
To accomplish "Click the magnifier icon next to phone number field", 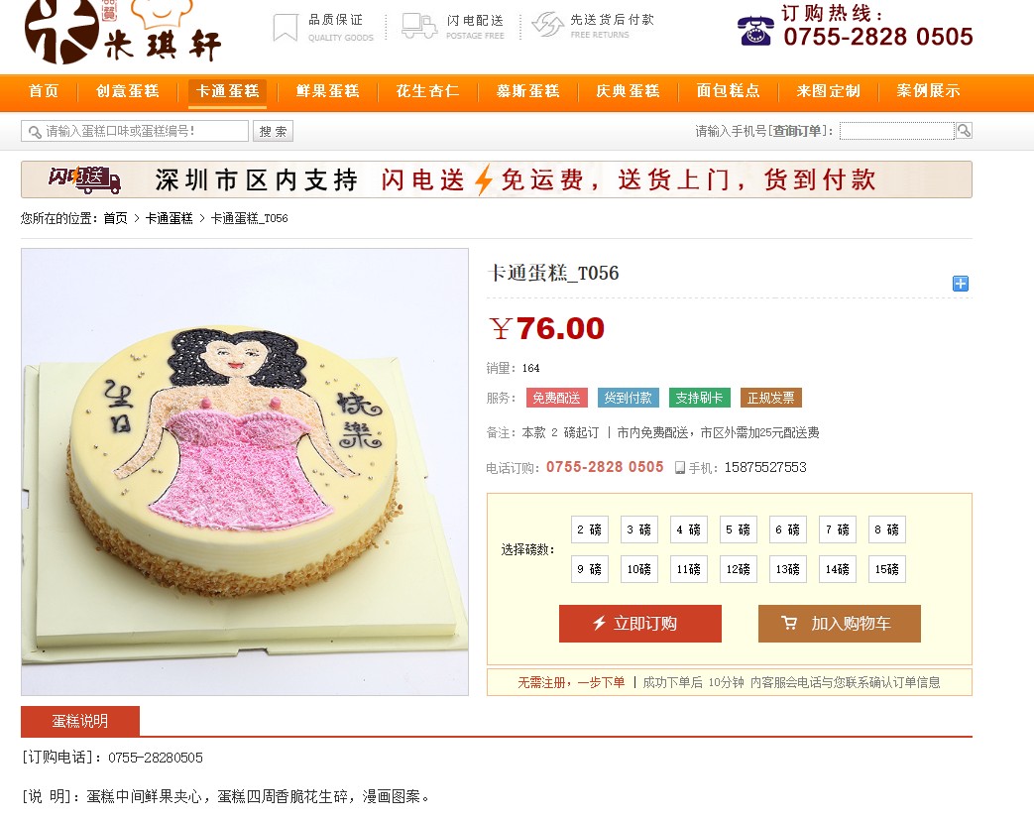I will click(964, 131).
